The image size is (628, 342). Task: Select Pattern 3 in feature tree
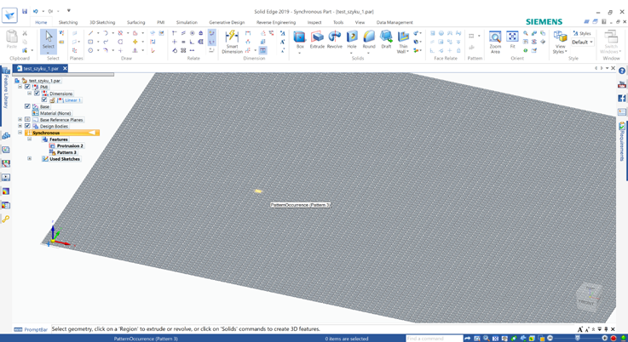pos(66,152)
